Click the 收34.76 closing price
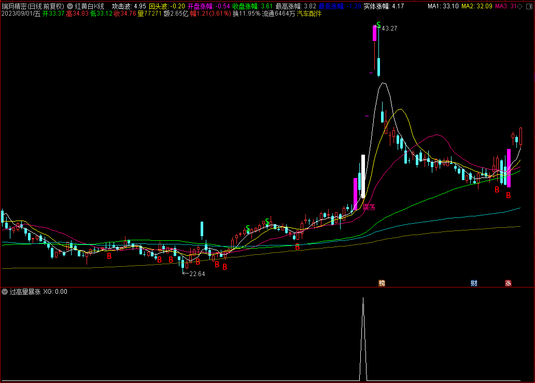Screen dimensions: 535x383 click(x=125, y=13)
